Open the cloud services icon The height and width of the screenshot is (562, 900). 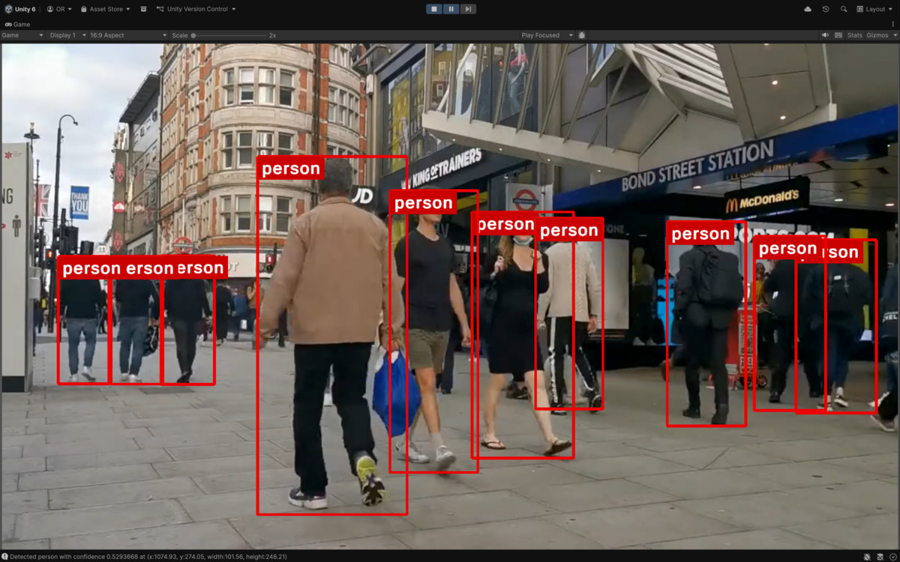tap(808, 9)
